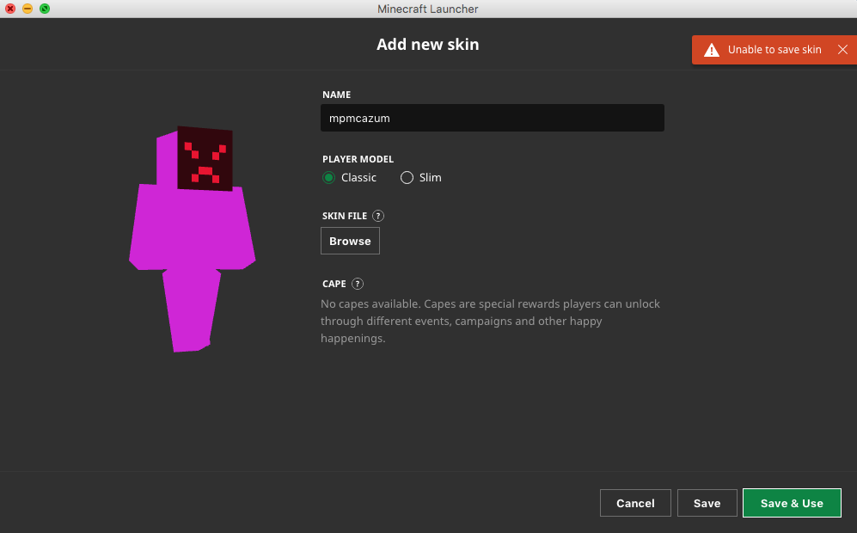This screenshot has height=533, width=857.
Task: Minimize the Minecraft Launcher window
Action: coord(28,9)
